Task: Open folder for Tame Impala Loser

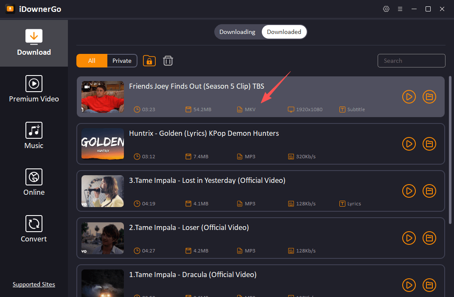Action: coord(429,238)
